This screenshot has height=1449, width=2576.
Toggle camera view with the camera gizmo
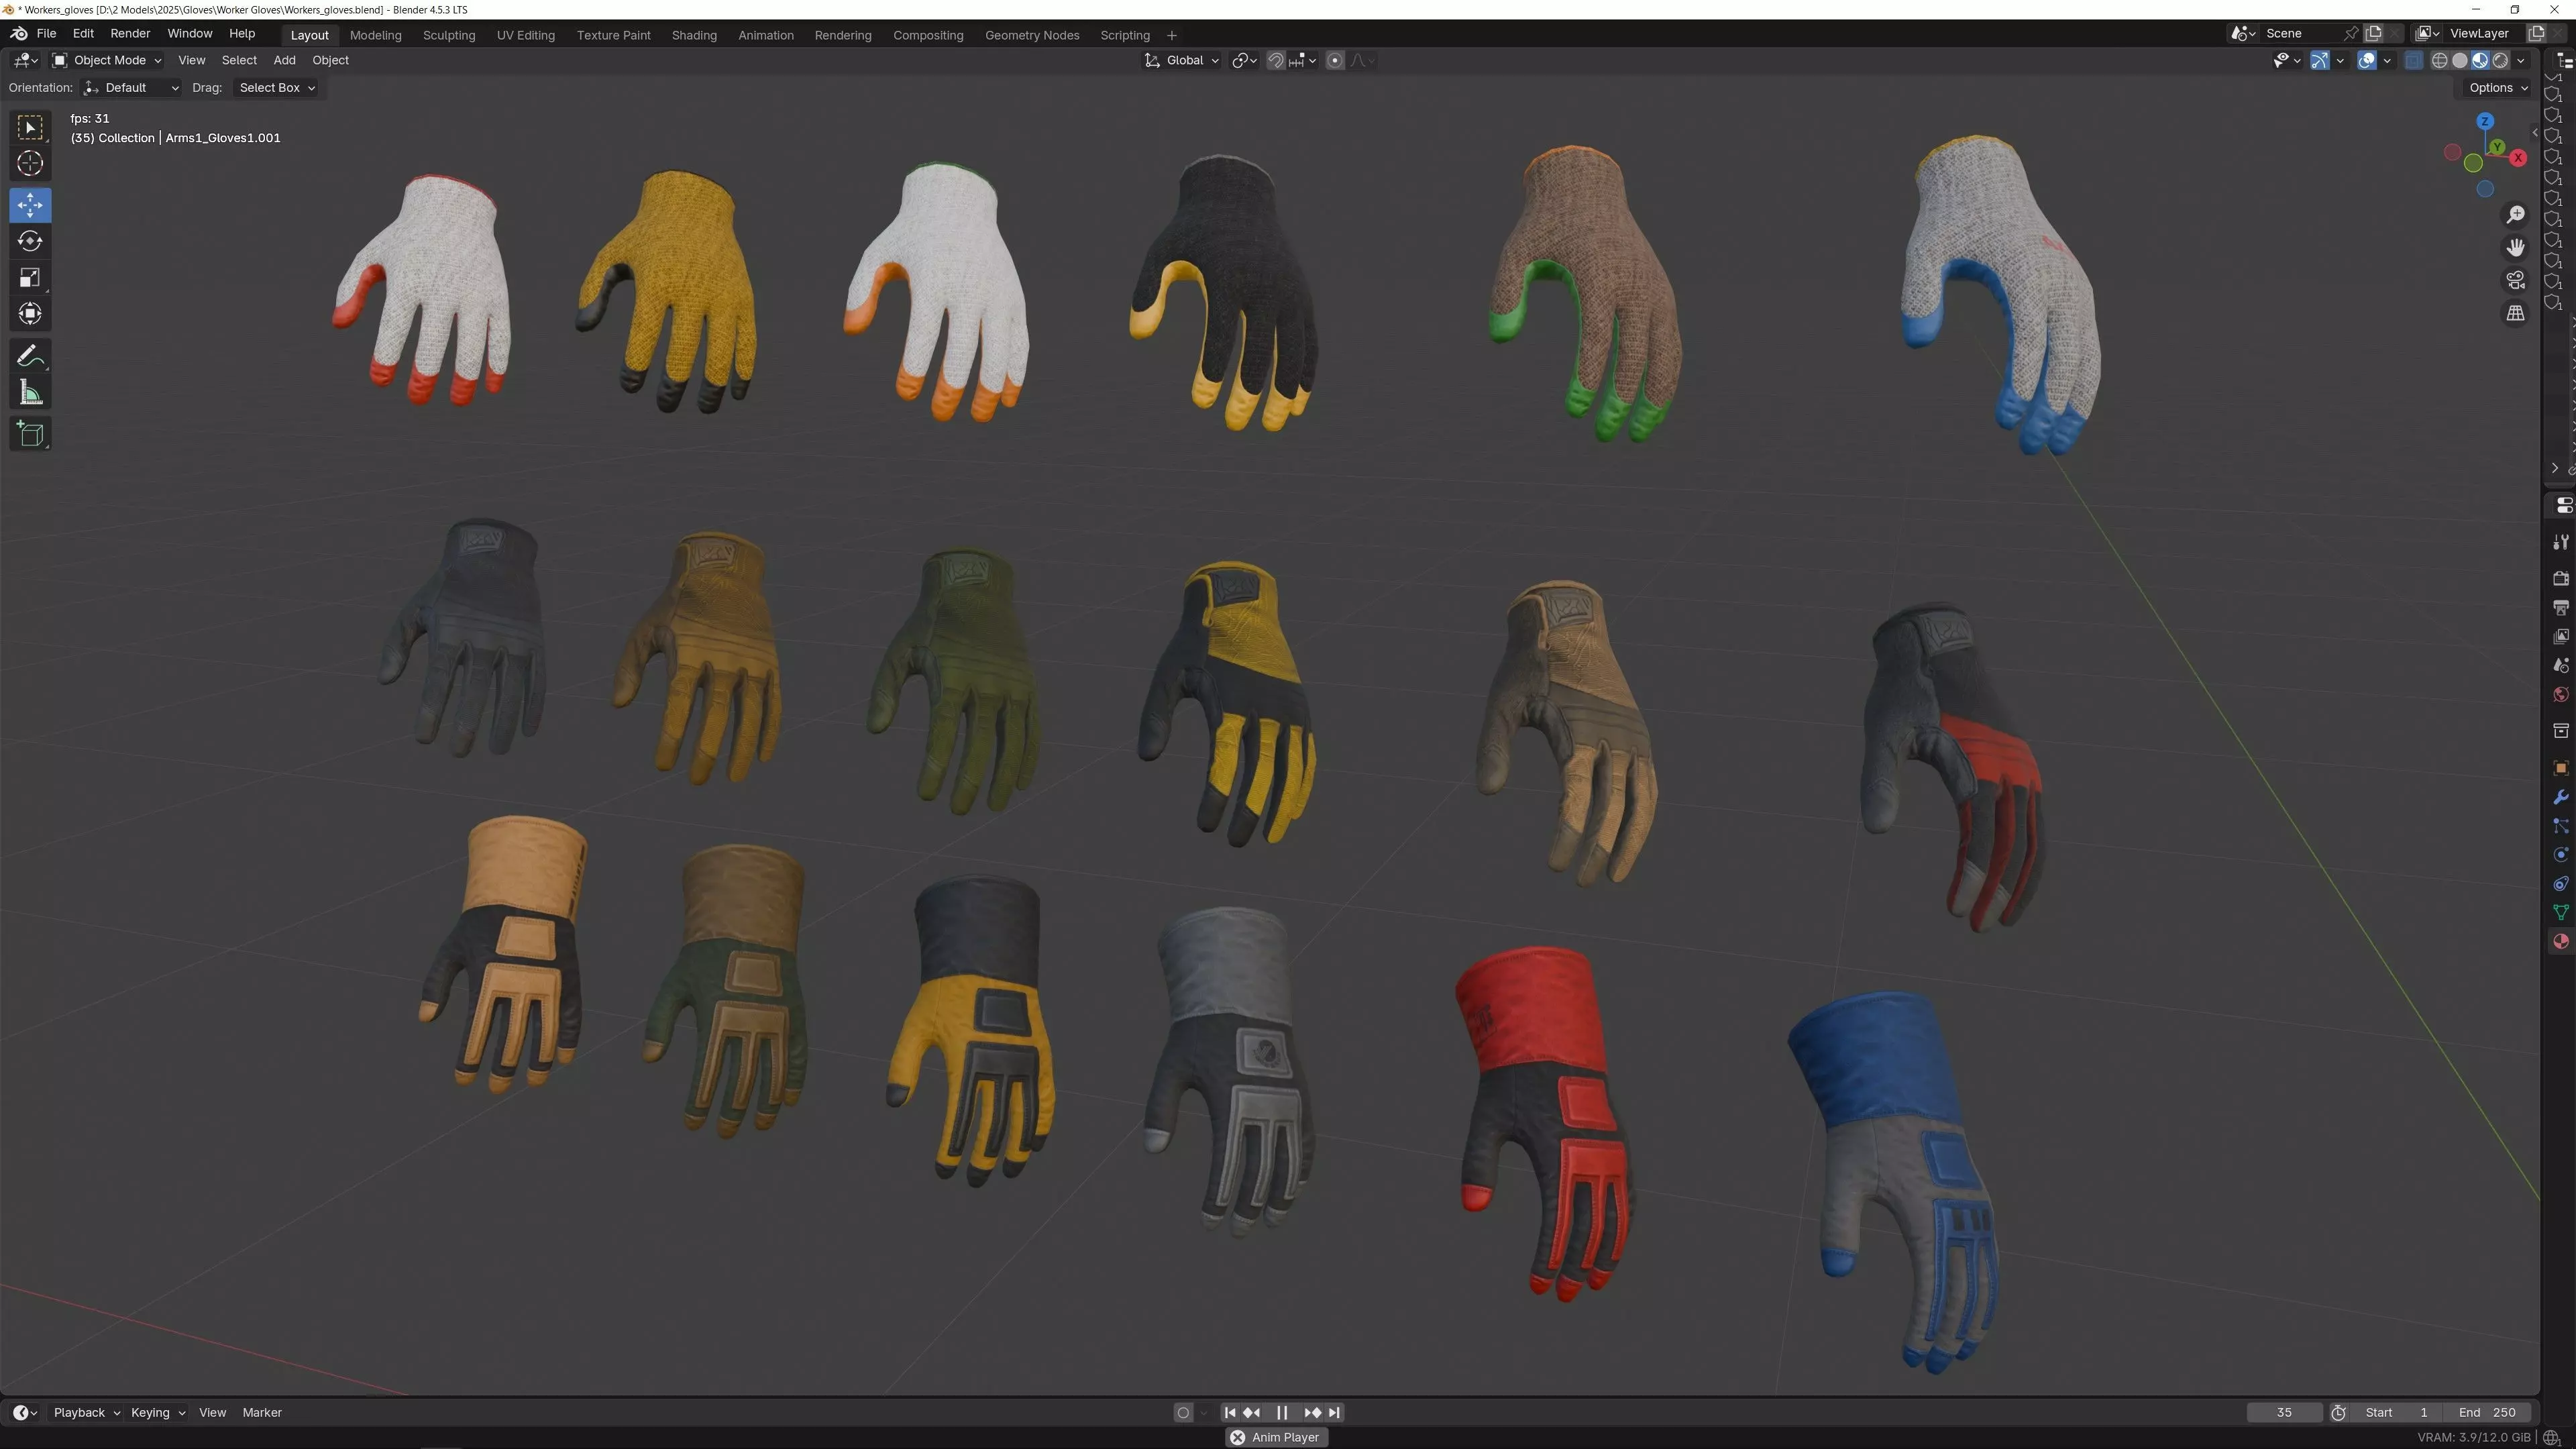(2515, 280)
